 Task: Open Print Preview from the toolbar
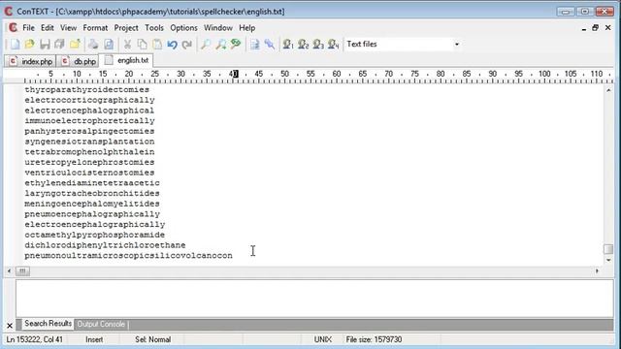108,44
